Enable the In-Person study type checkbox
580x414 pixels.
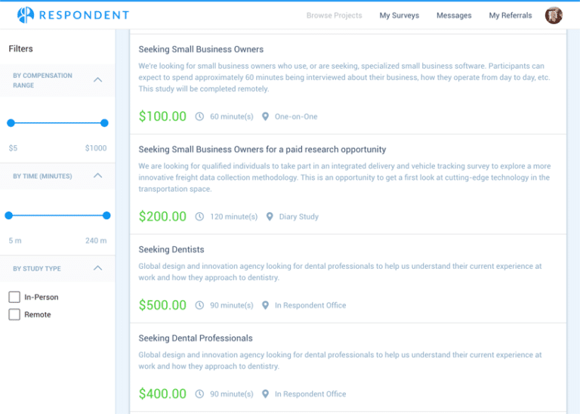(14, 297)
